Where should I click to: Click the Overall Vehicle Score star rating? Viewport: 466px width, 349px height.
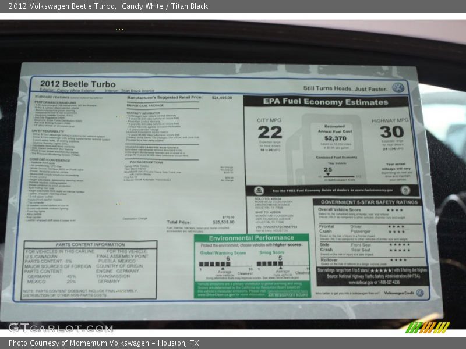[x=394, y=210]
